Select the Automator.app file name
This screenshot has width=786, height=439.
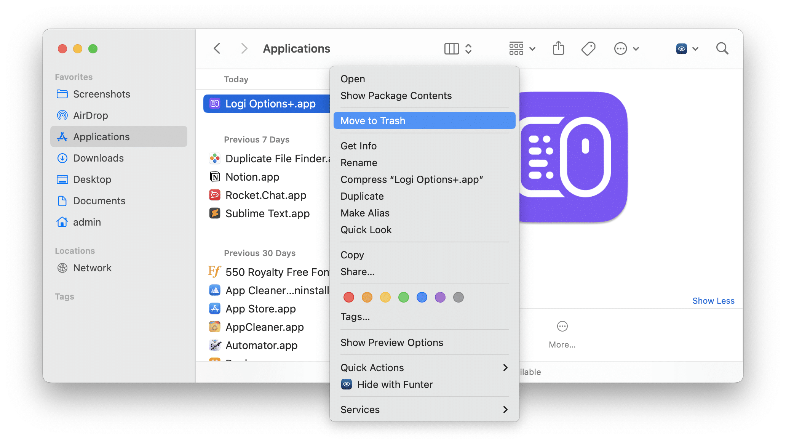(261, 345)
